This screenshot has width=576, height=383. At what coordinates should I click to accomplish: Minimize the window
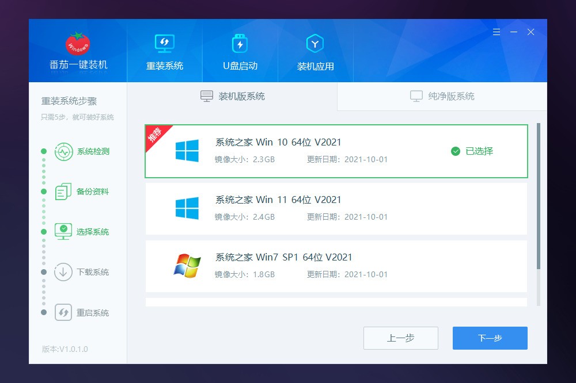[514, 32]
